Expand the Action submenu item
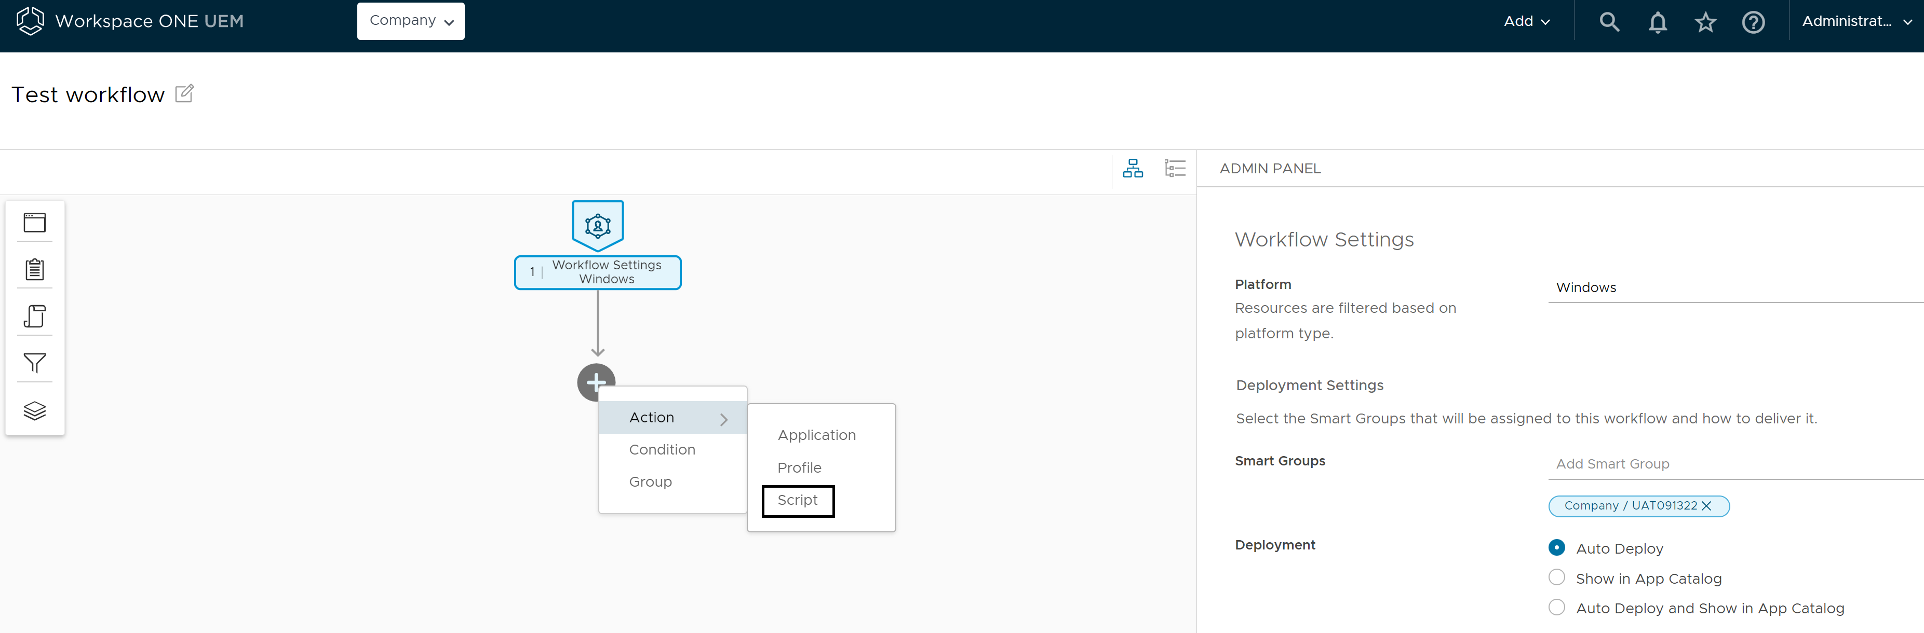The height and width of the screenshot is (633, 1924). click(673, 418)
